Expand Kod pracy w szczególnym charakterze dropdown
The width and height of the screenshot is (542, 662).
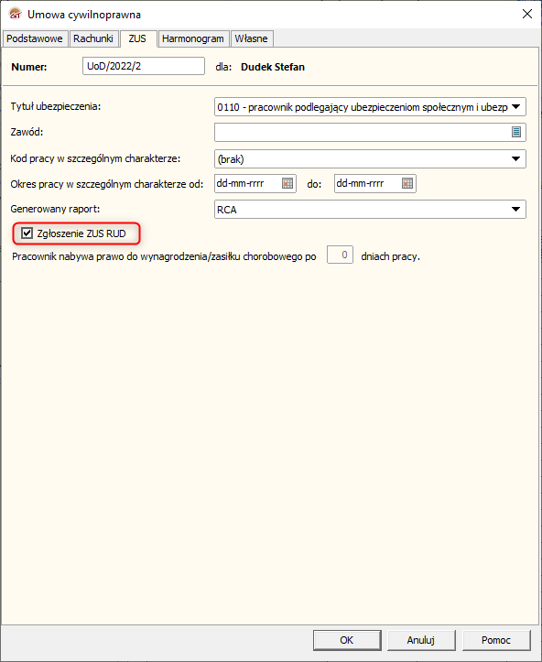coord(515,158)
